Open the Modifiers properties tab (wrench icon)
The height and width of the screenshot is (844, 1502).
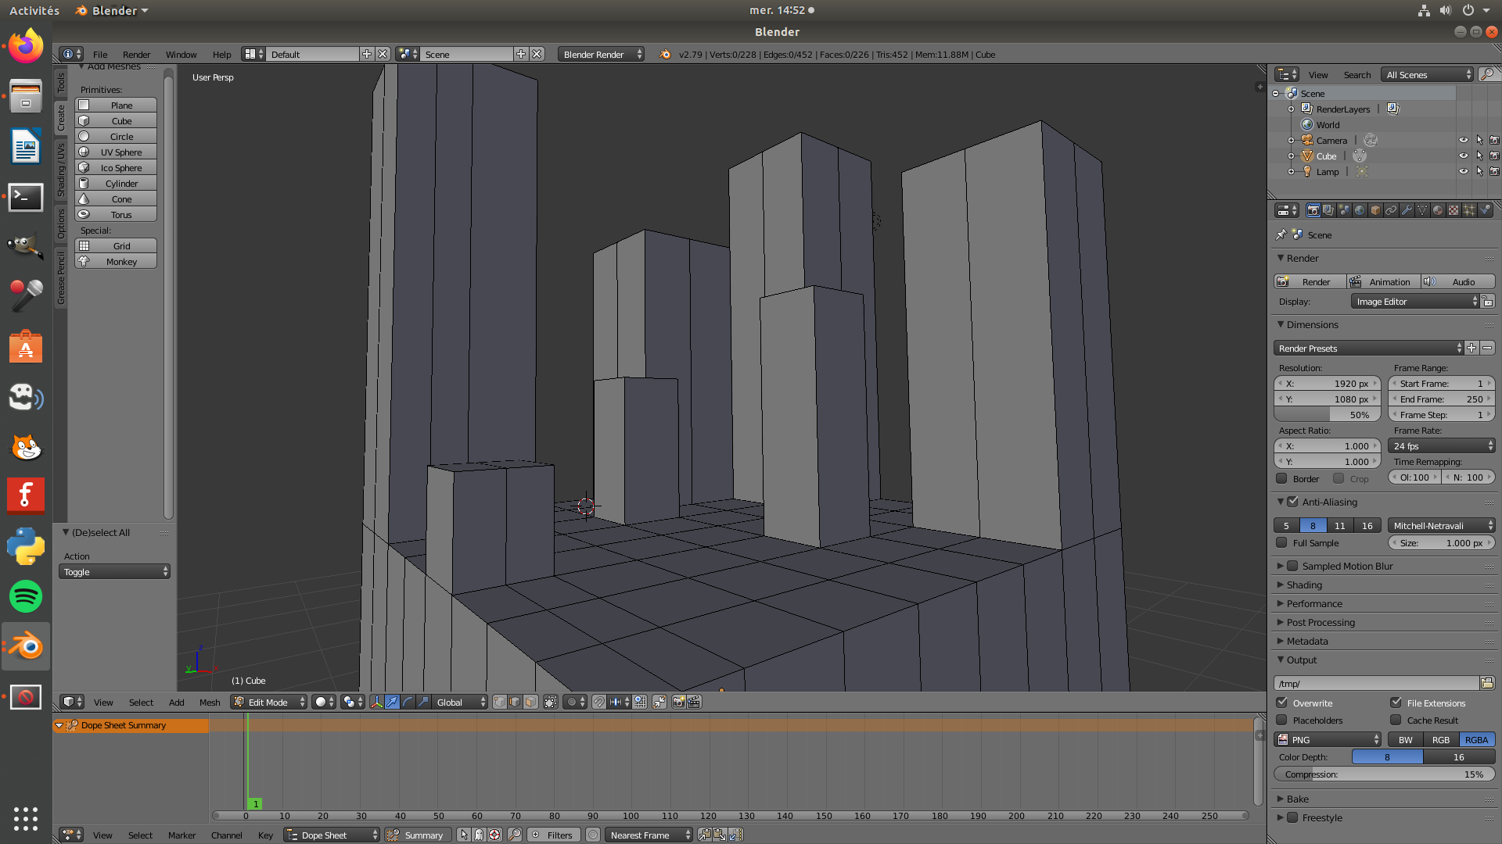coord(1407,210)
